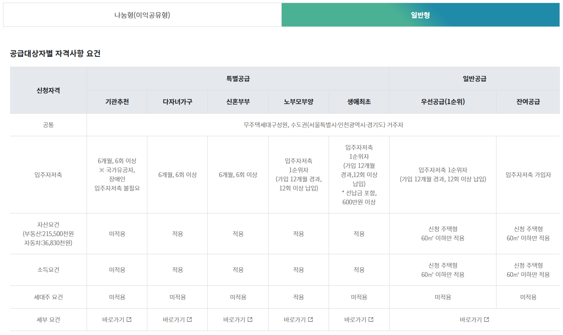Click the 생애최초 column header

click(359, 102)
